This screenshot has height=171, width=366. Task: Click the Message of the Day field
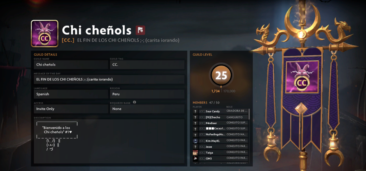109,80
